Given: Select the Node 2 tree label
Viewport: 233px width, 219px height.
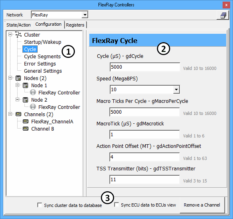Looking at the screenshot, I should point(39,100).
